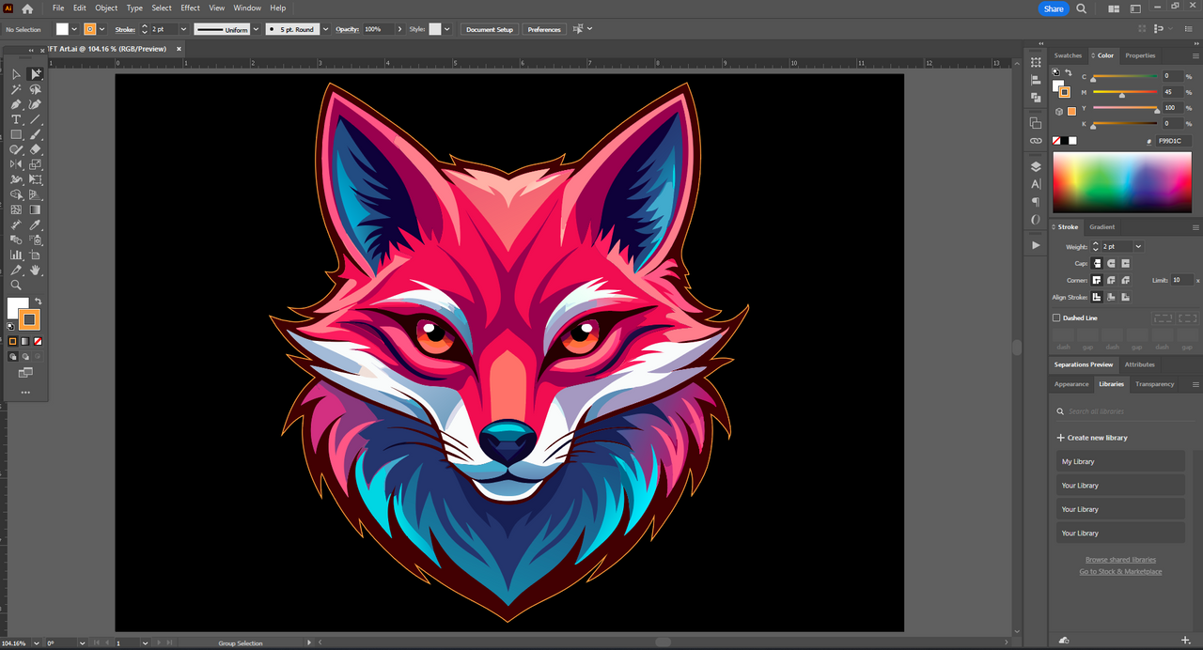Open Preferences from control bar

point(544,29)
